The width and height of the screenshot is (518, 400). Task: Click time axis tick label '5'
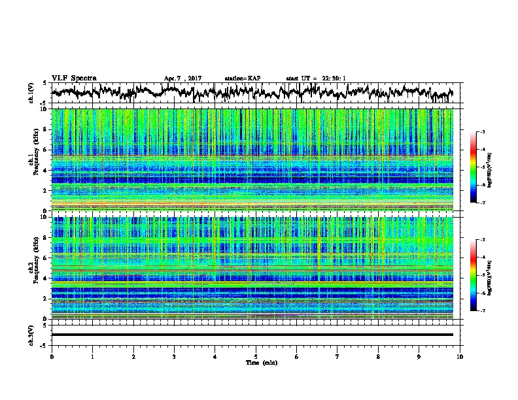point(256,357)
